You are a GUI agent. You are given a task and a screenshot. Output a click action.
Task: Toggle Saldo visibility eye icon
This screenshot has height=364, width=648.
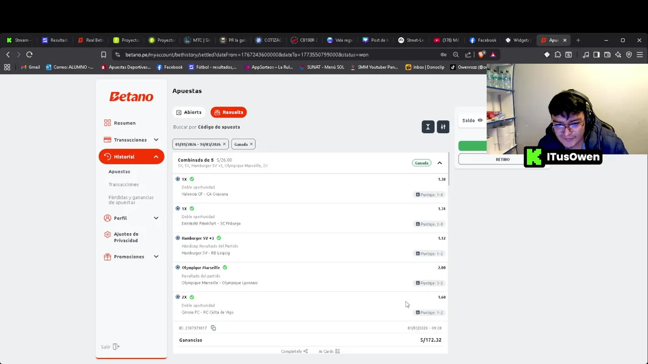coord(480,120)
